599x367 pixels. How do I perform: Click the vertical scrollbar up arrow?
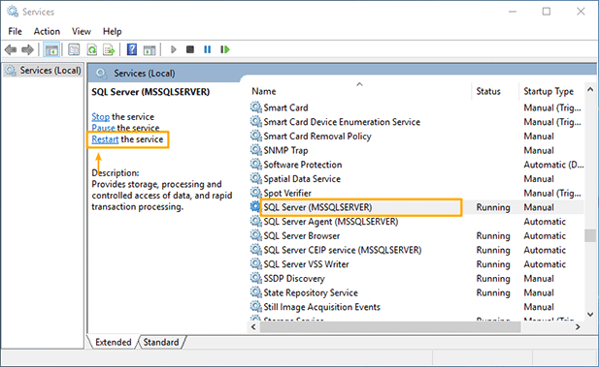point(590,89)
